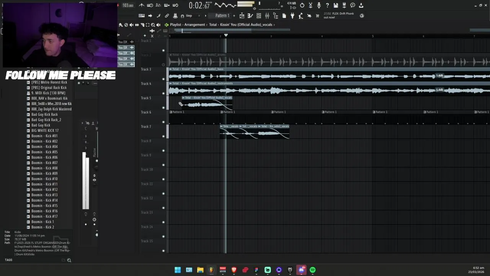The image size is (490, 276).
Task: Click the FLEX: Drift Phonk news item
Action: click(338, 15)
